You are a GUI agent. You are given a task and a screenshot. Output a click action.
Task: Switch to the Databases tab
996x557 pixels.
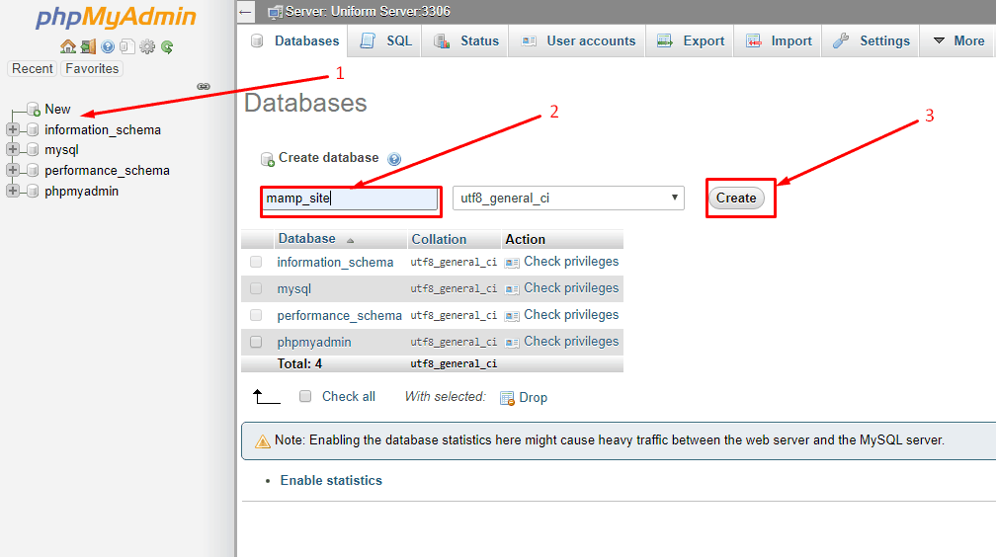pos(294,40)
